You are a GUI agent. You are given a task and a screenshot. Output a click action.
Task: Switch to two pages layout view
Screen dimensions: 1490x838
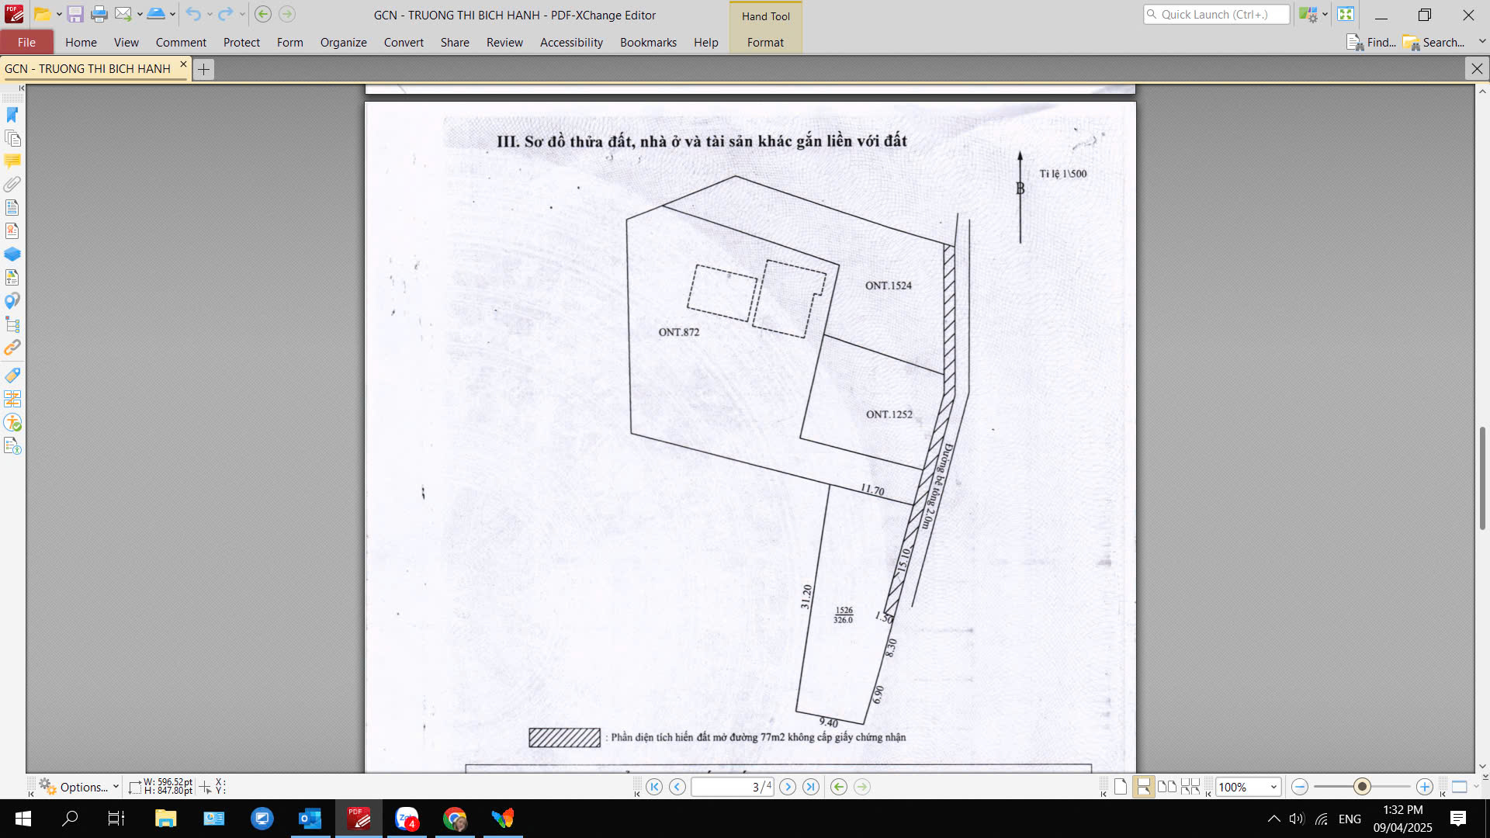click(1166, 787)
